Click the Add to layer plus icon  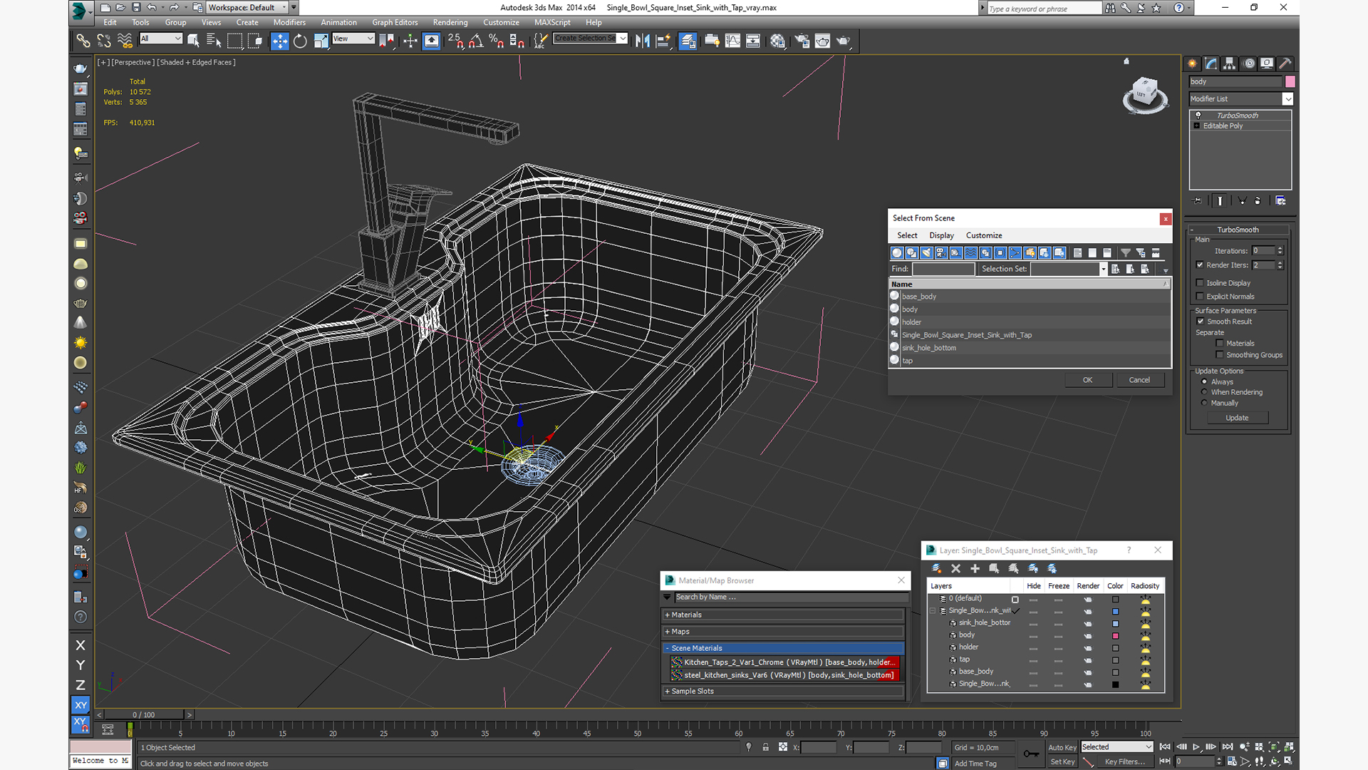(x=975, y=568)
